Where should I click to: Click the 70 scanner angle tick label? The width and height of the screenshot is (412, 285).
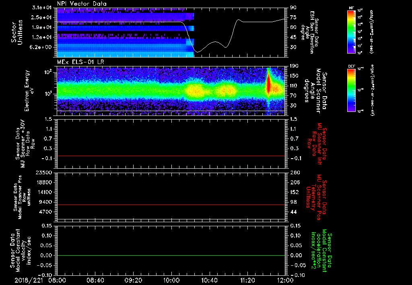click(293, 96)
